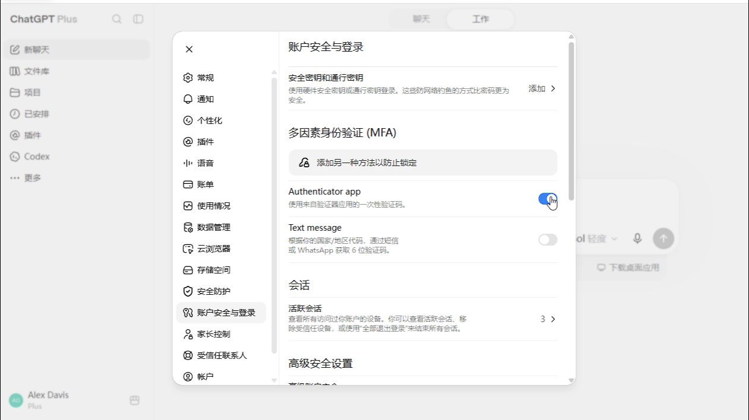
Task: Click the 使用情况 chart icon
Action: click(188, 206)
